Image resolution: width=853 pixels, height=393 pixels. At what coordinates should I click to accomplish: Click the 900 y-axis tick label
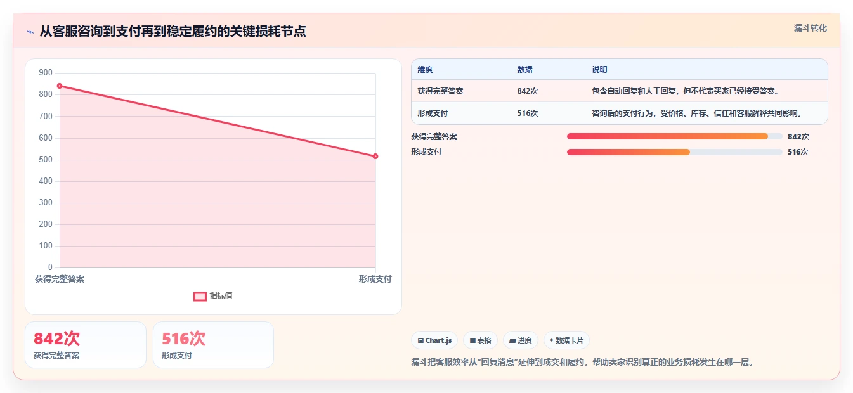tap(46, 73)
